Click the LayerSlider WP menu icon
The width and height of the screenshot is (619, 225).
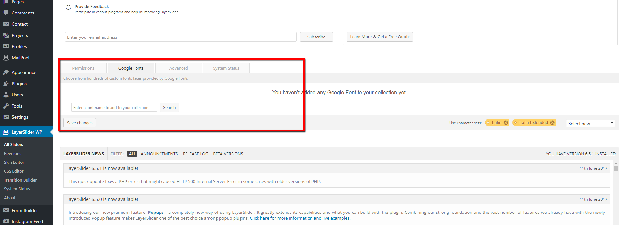coord(6,132)
